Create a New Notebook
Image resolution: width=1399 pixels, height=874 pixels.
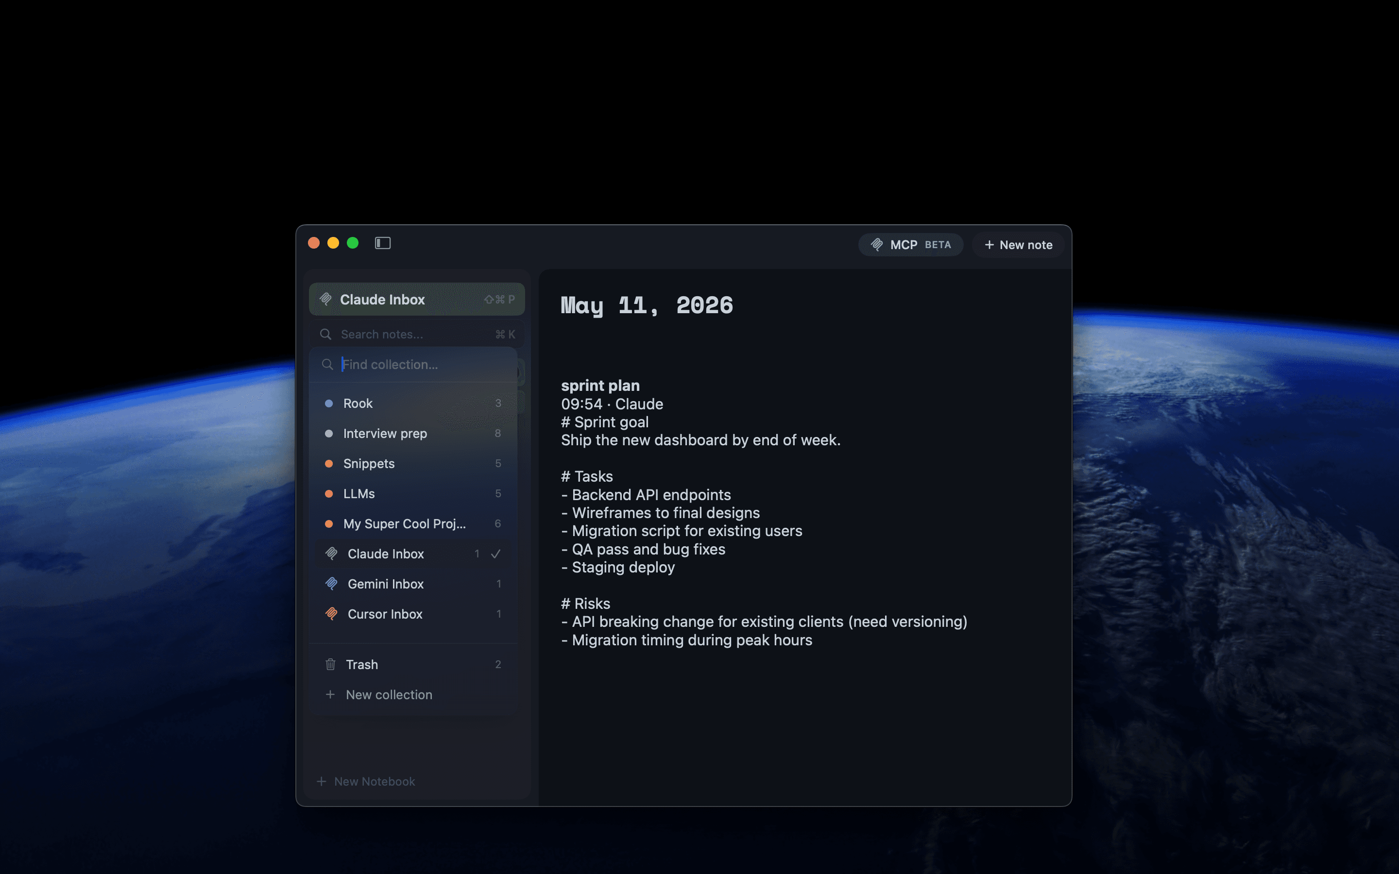[366, 781]
